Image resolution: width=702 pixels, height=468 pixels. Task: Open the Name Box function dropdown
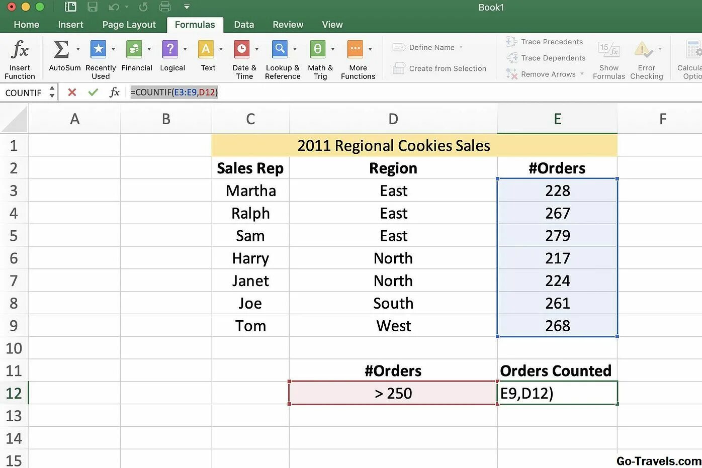tap(52, 92)
